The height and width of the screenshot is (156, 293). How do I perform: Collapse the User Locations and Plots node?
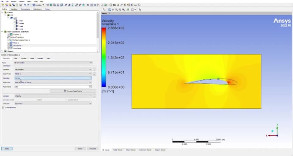2,32
